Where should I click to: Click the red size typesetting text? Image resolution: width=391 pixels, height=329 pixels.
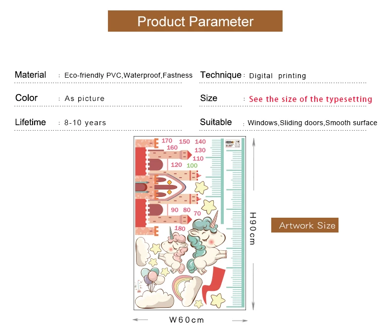310,99
